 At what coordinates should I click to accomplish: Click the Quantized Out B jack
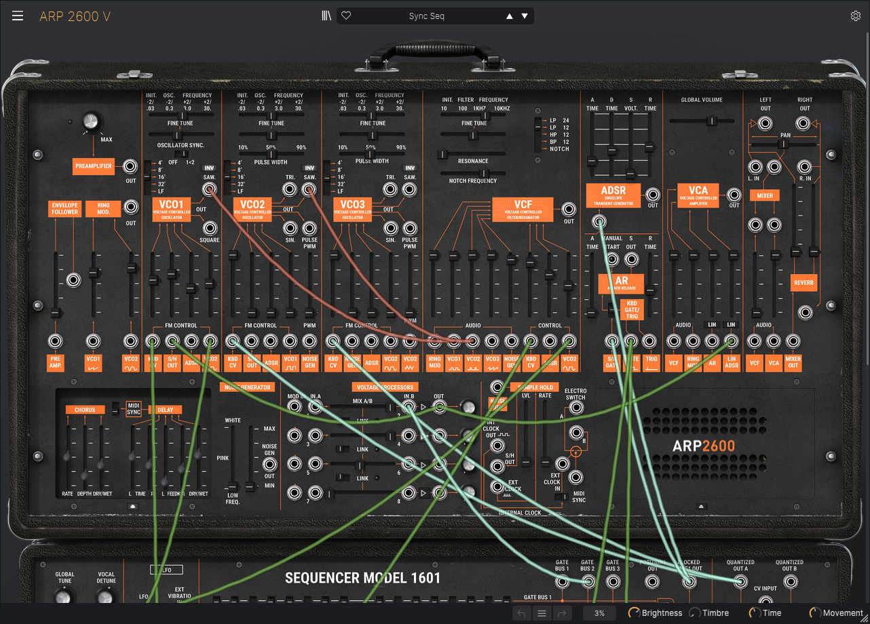(x=789, y=582)
